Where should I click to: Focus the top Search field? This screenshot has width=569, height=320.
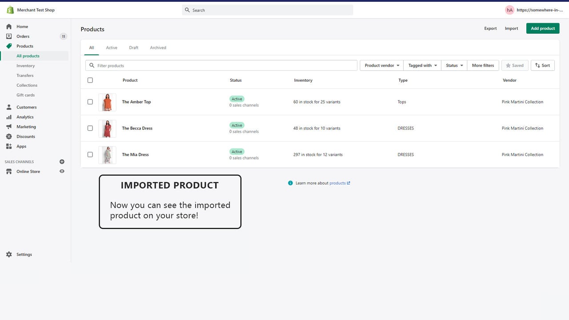point(268,10)
